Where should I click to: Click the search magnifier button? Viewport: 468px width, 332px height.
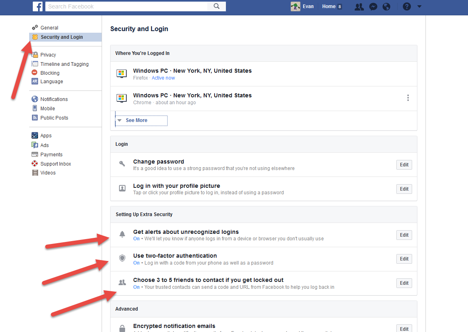(217, 6)
